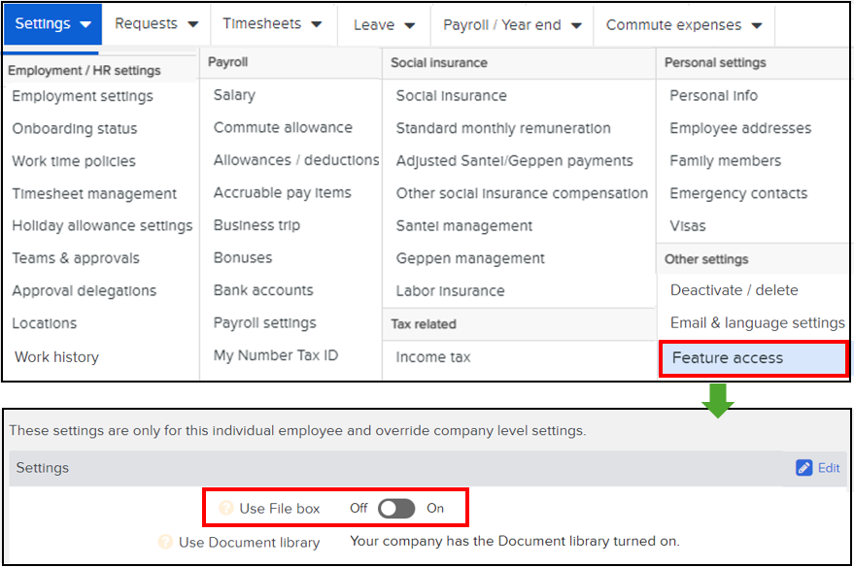Screen dimensions: 854x567
Task: Select Holiday allowance settings
Action: pyautogui.click(x=102, y=226)
